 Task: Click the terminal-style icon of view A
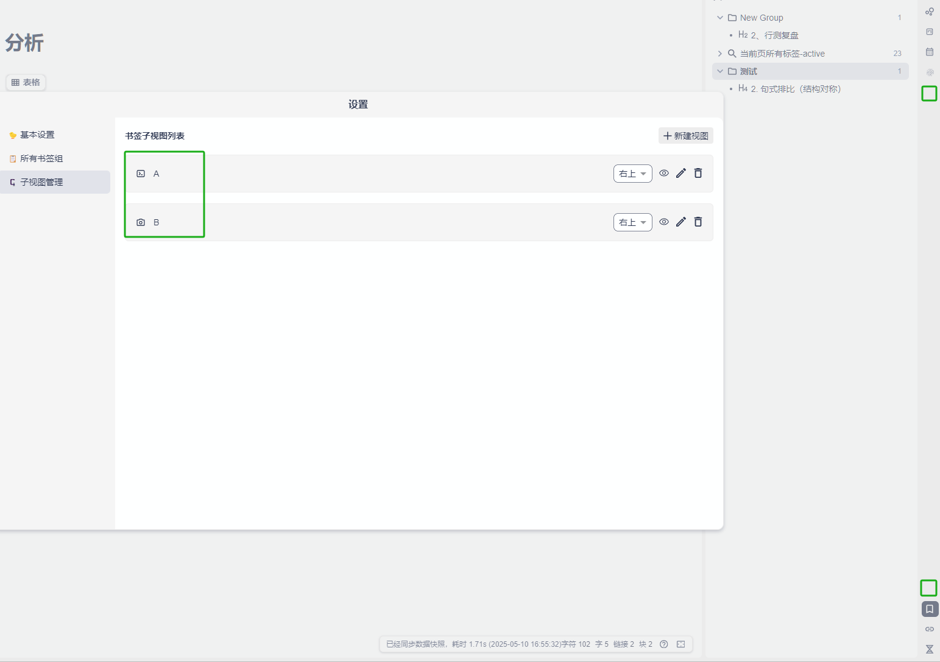point(141,174)
